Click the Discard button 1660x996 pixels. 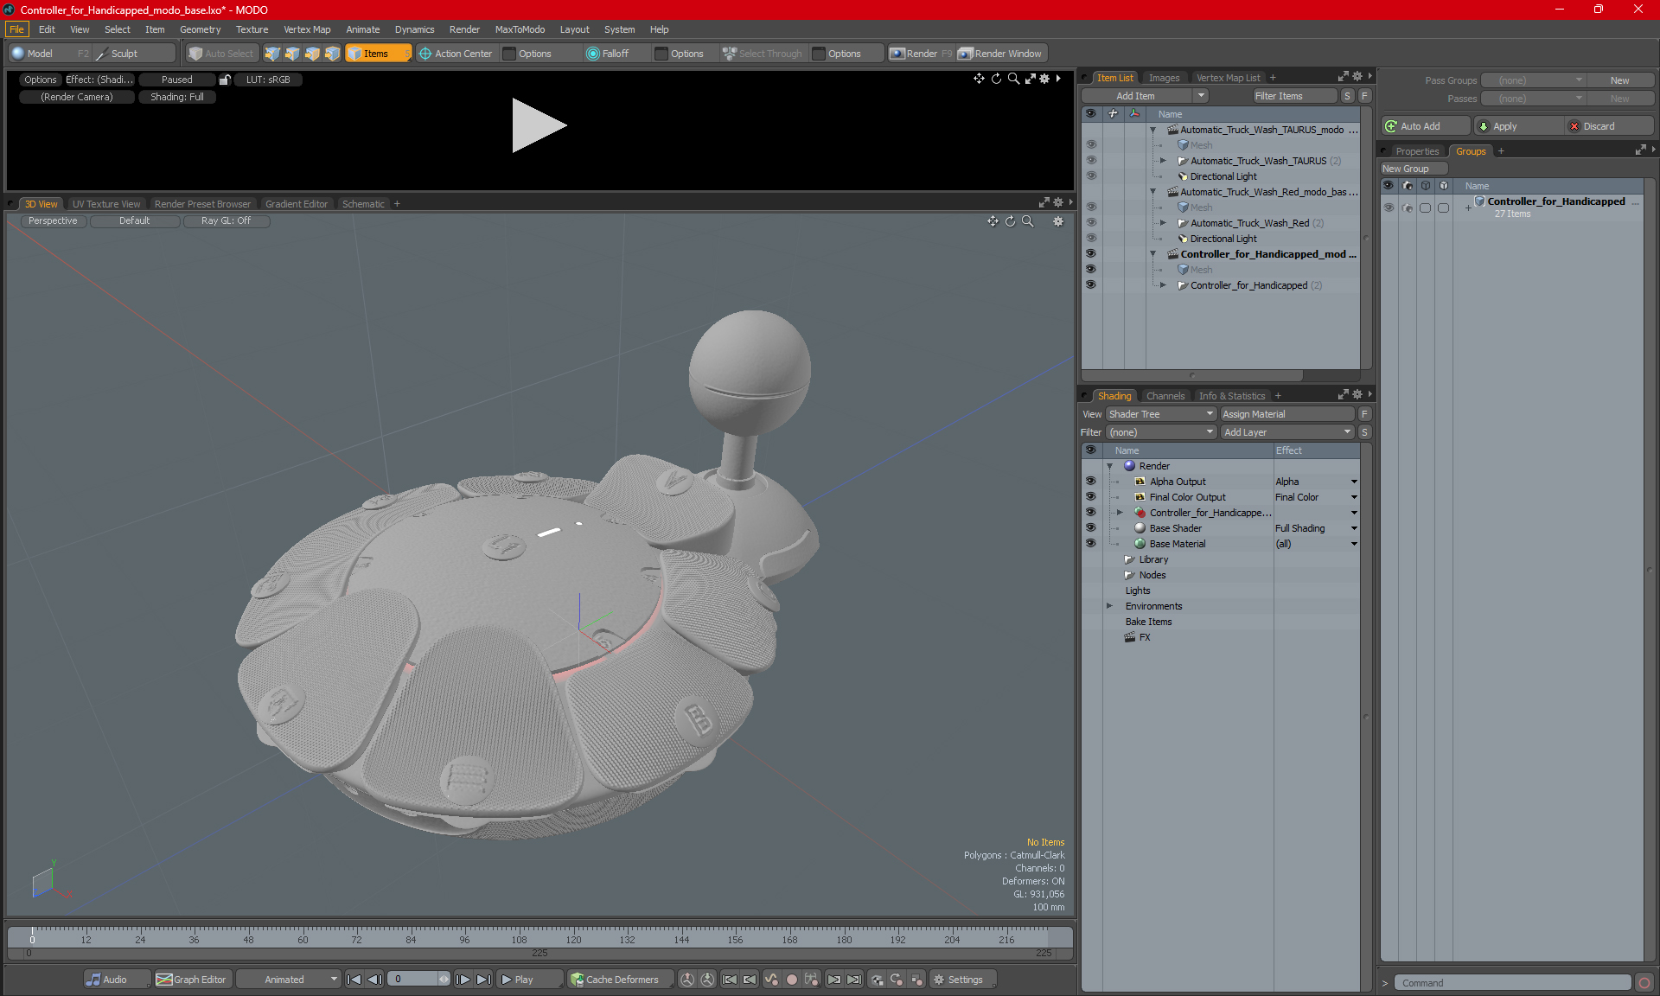tap(1609, 126)
